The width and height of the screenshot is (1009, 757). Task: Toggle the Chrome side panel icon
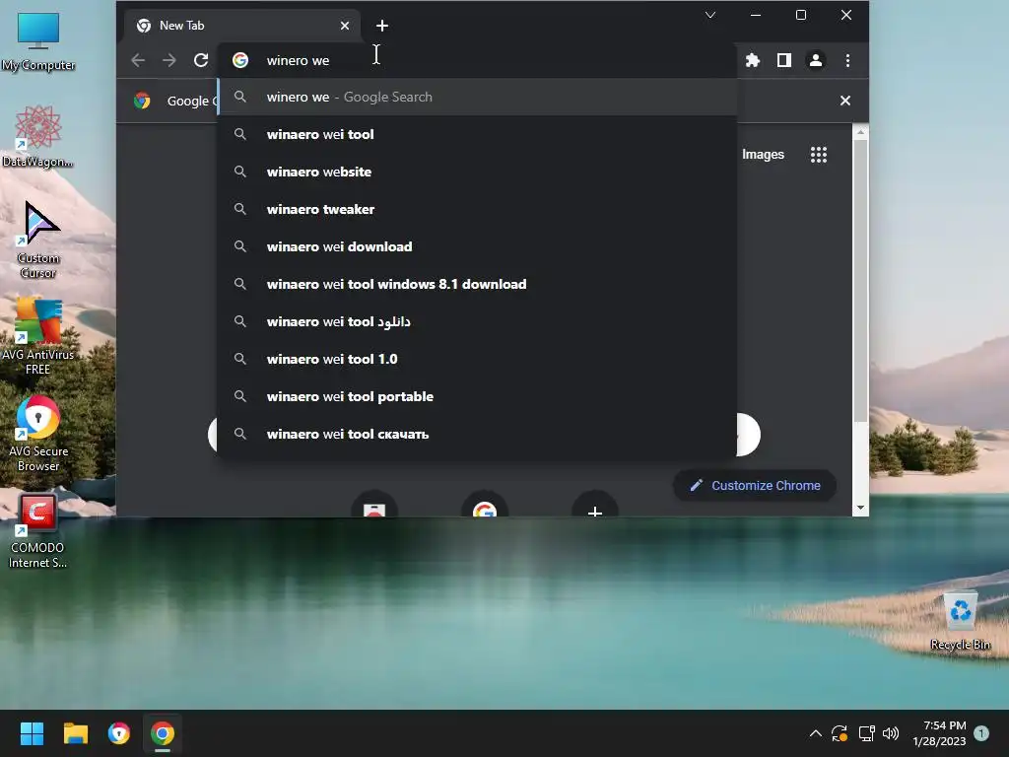(783, 60)
